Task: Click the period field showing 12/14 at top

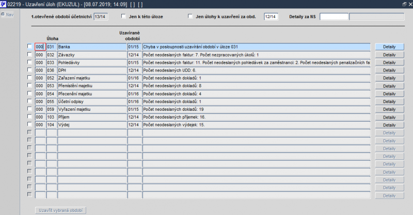Action: click(x=271, y=16)
